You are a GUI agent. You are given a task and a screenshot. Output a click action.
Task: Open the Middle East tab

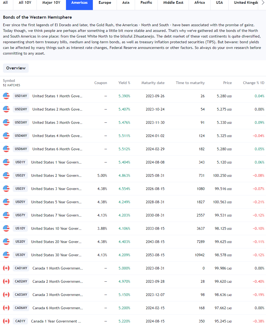click(x=173, y=3)
